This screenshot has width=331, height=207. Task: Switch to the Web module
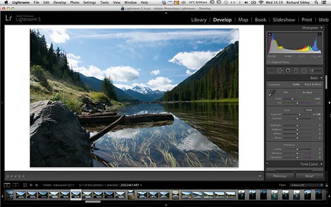(324, 20)
